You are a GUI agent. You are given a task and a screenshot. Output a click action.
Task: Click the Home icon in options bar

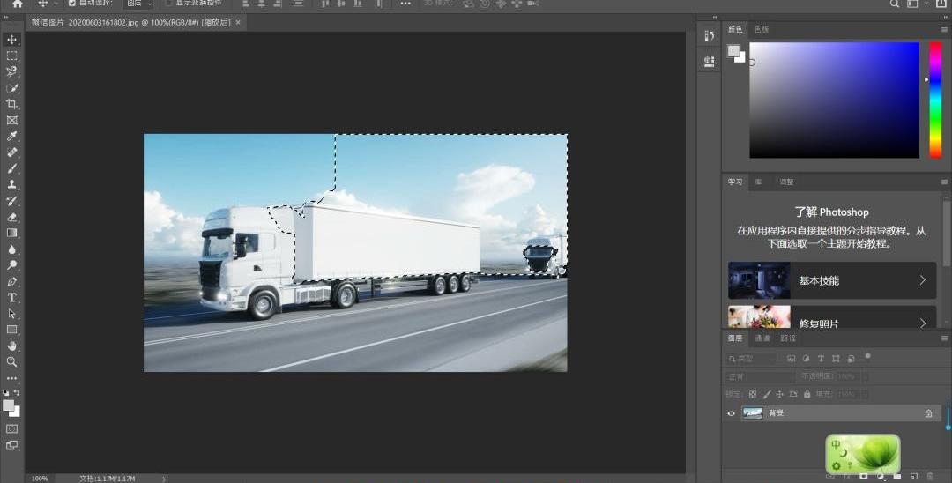[x=17, y=4]
